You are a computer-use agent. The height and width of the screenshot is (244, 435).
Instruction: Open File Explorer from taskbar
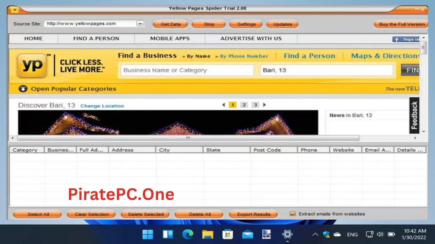pos(208,234)
